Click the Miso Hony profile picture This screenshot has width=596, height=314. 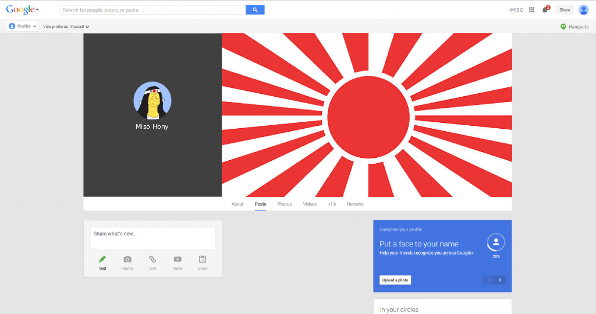[152, 101]
